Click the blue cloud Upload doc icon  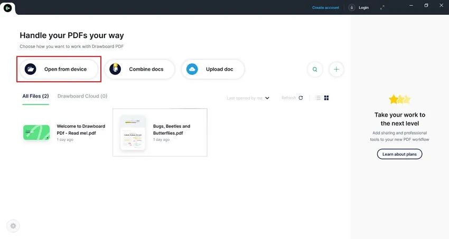click(192, 69)
